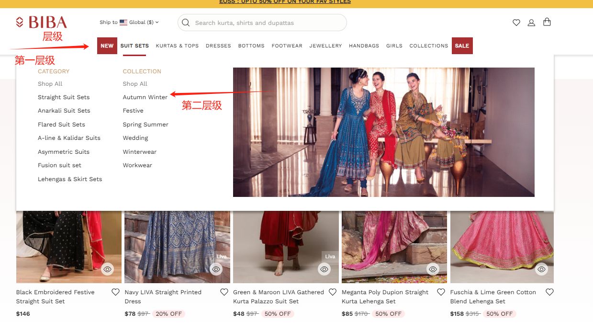Click the search kurta, shirts and dupattas field
593x333 pixels.
point(262,23)
